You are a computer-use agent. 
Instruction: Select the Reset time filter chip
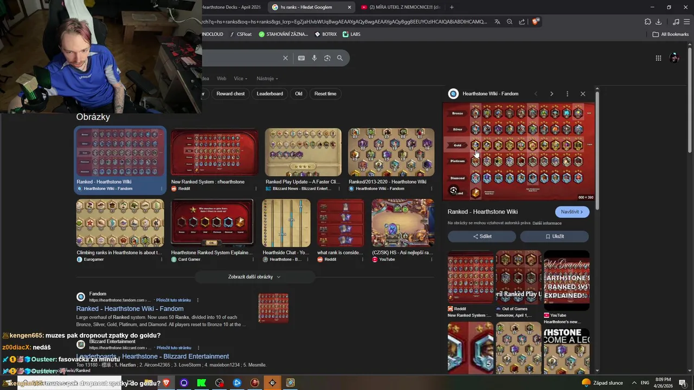point(325,94)
